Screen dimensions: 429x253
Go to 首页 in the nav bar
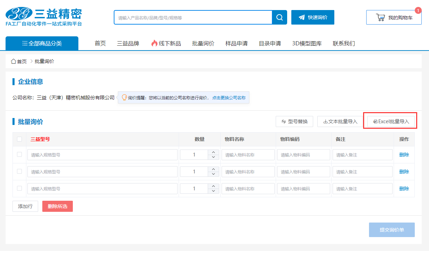point(100,43)
